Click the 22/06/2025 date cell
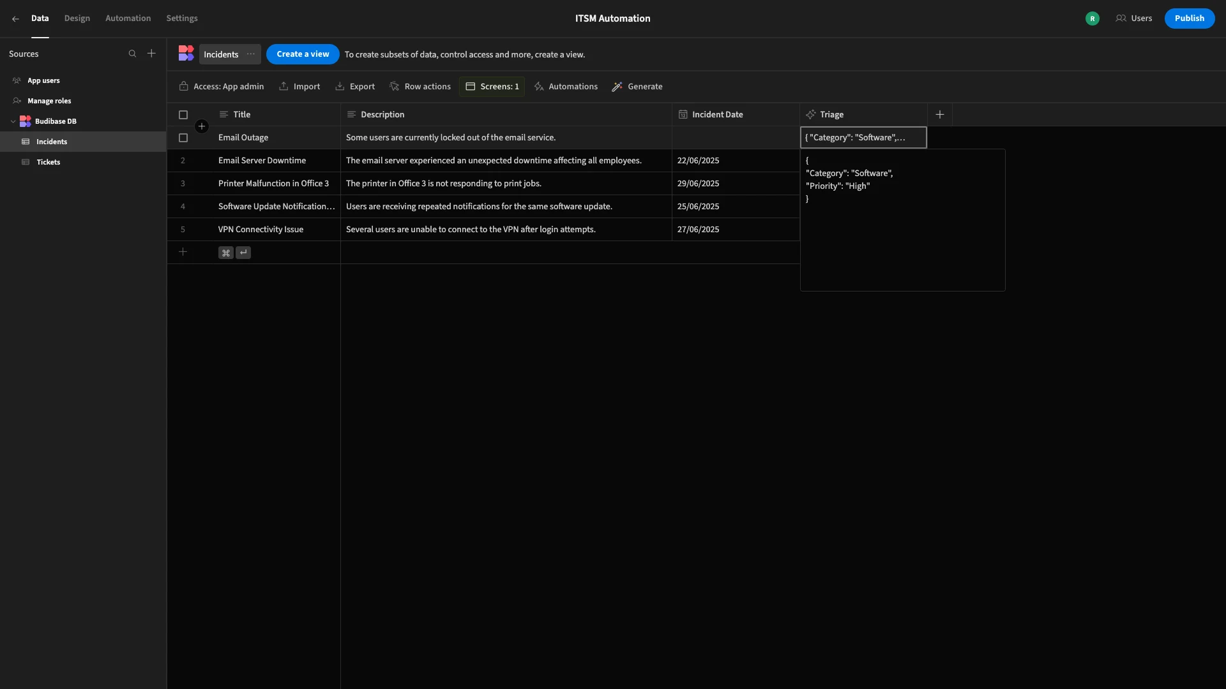The image size is (1226, 689). (736, 161)
